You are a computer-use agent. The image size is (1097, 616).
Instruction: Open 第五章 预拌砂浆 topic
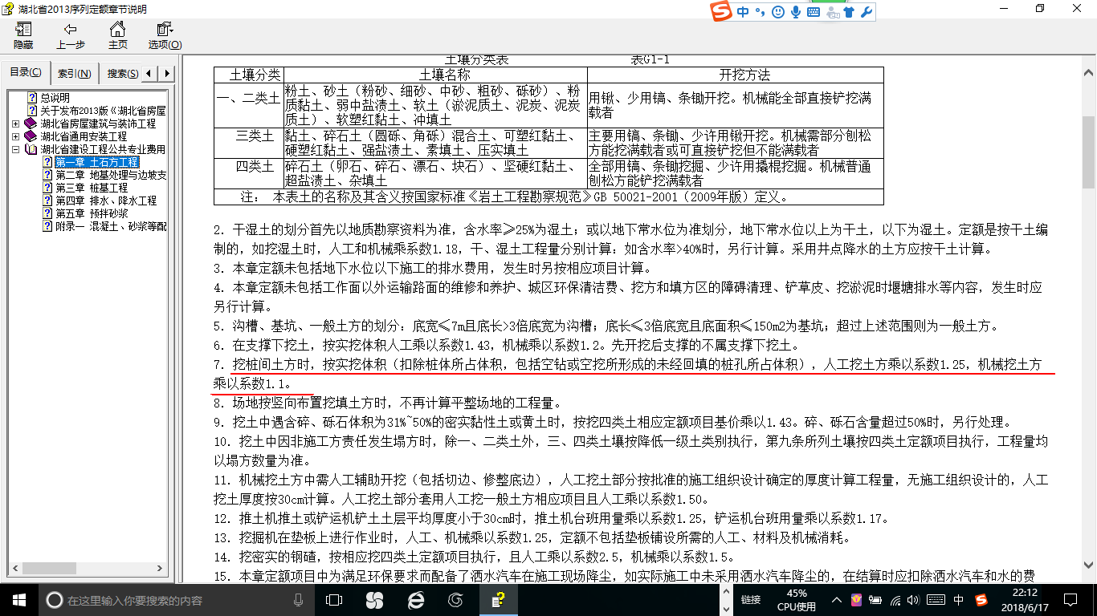(91, 213)
